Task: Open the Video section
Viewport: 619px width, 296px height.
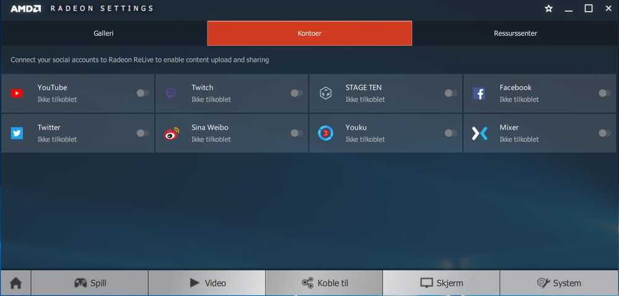Action: [207, 283]
